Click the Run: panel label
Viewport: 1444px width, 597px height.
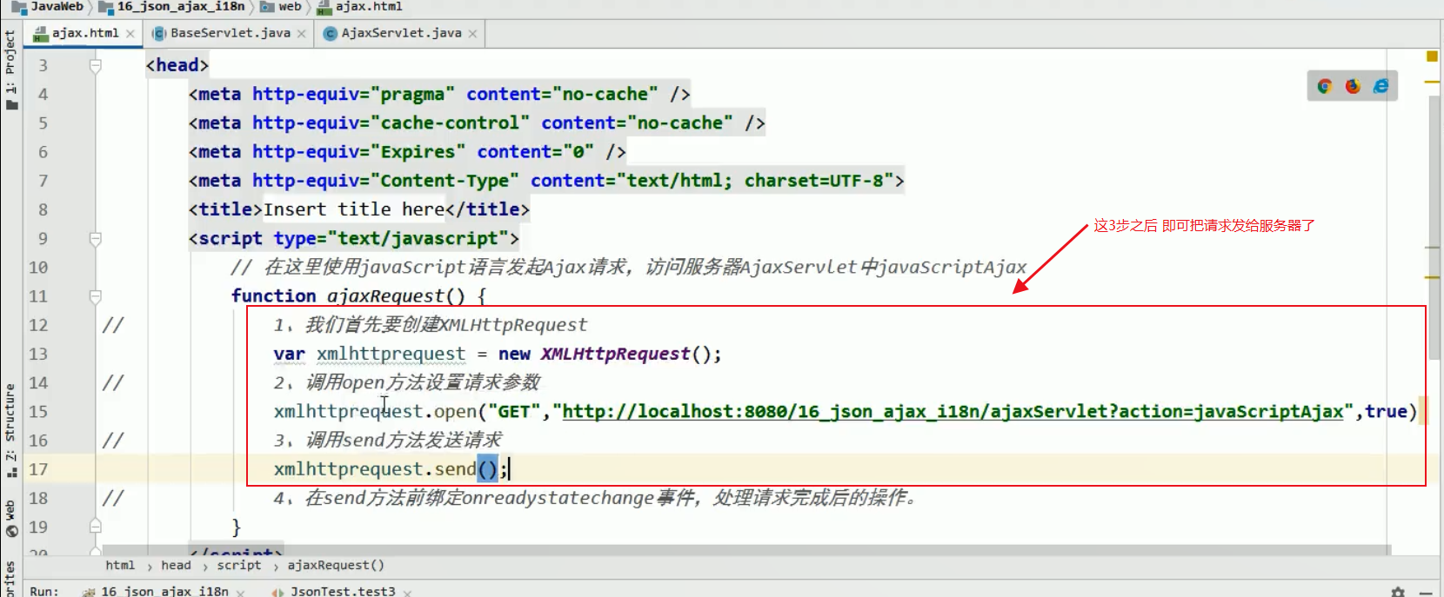click(x=44, y=591)
